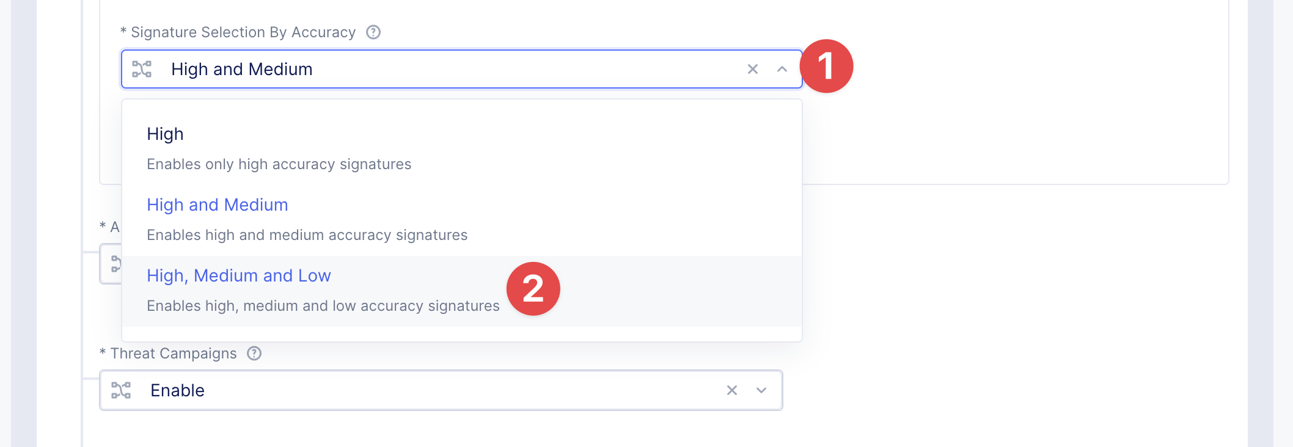Collapse the Signature Selection dropdown chevron
This screenshot has height=447, width=1293.
point(782,69)
